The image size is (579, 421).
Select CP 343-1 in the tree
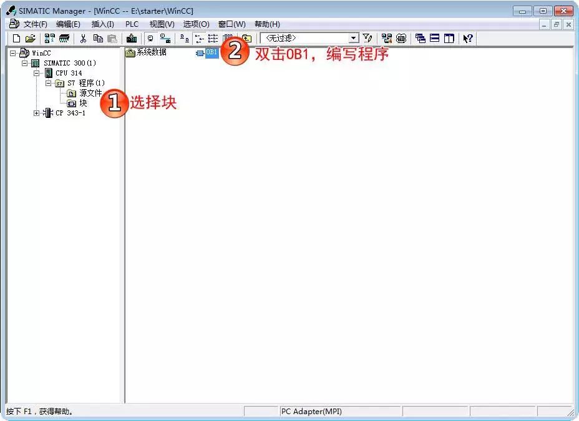(71, 113)
